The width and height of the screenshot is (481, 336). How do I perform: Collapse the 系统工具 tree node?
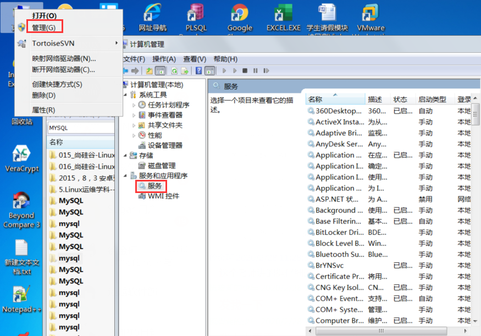pos(125,95)
